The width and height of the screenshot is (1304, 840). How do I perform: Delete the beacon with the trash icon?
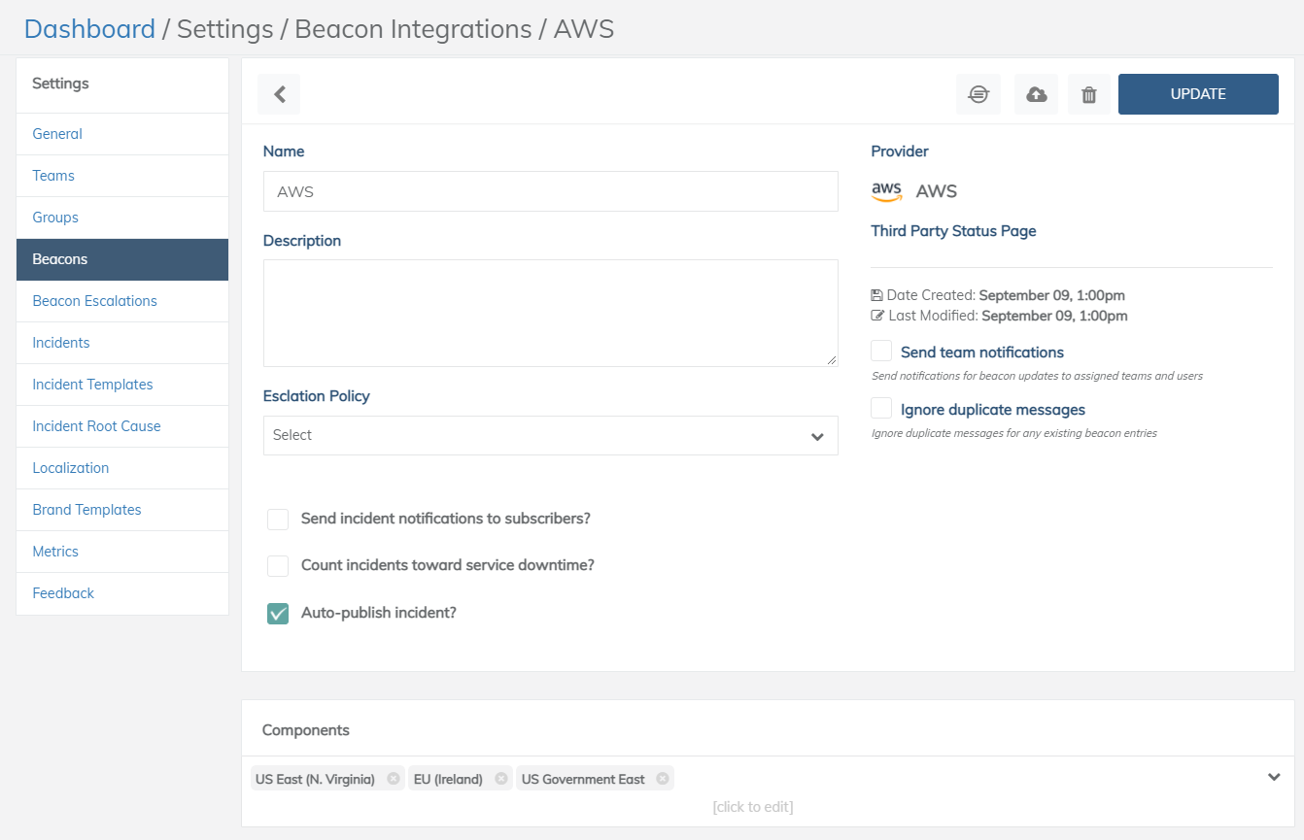pos(1089,94)
